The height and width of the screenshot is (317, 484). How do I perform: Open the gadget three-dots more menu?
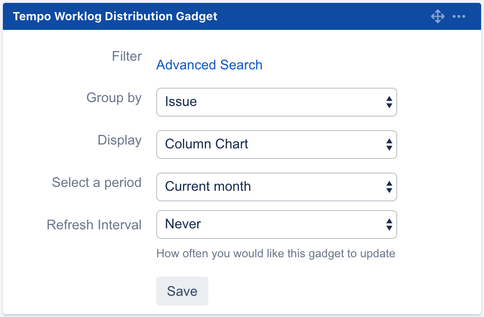coord(459,16)
